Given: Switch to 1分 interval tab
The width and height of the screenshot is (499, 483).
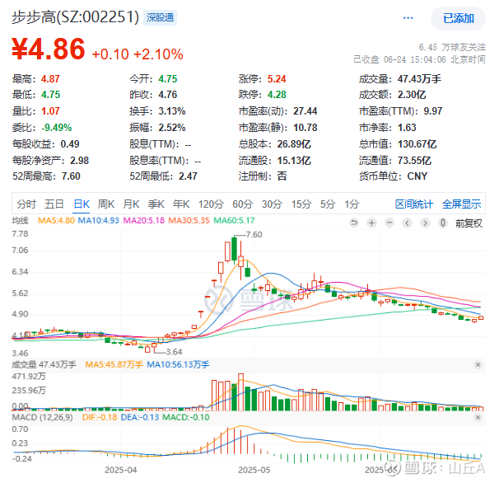Looking at the screenshot, I should (352, 204).
